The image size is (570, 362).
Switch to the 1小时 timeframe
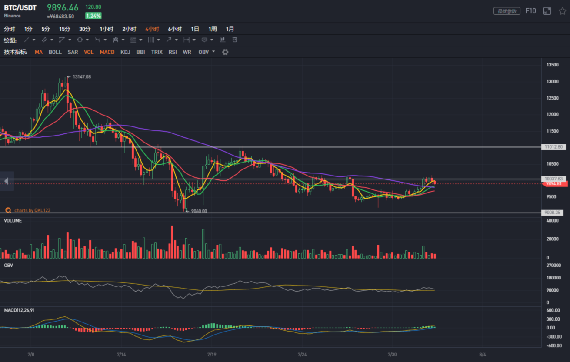[x=107, y=29]
